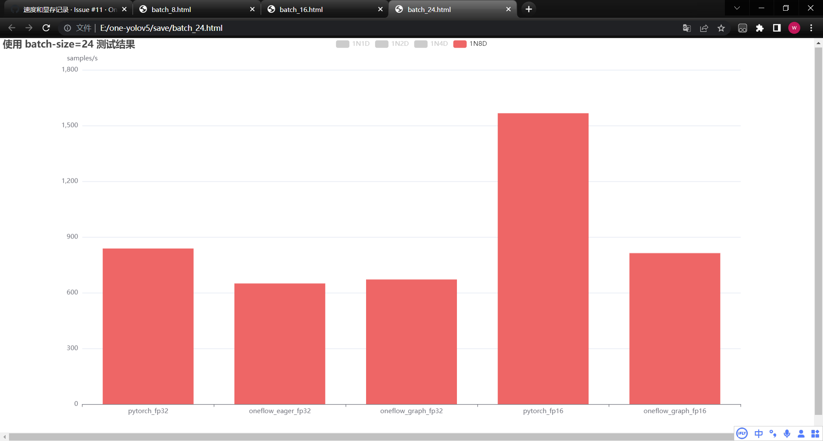Click the extension icon next to the star
The image size is (823, 441).
point(742,28)
